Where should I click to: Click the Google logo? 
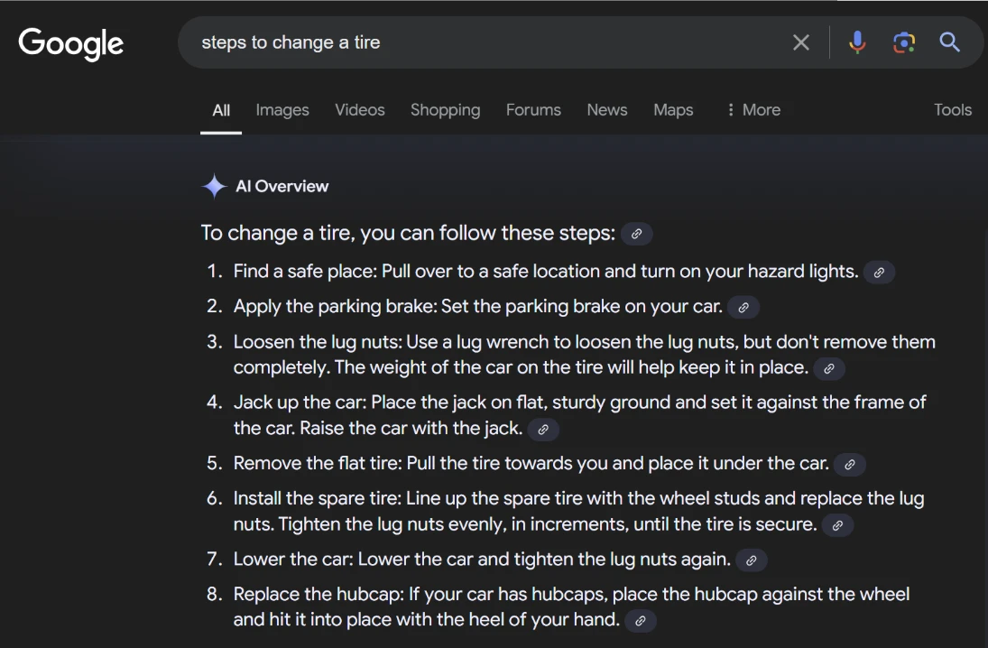pos(70,43)
